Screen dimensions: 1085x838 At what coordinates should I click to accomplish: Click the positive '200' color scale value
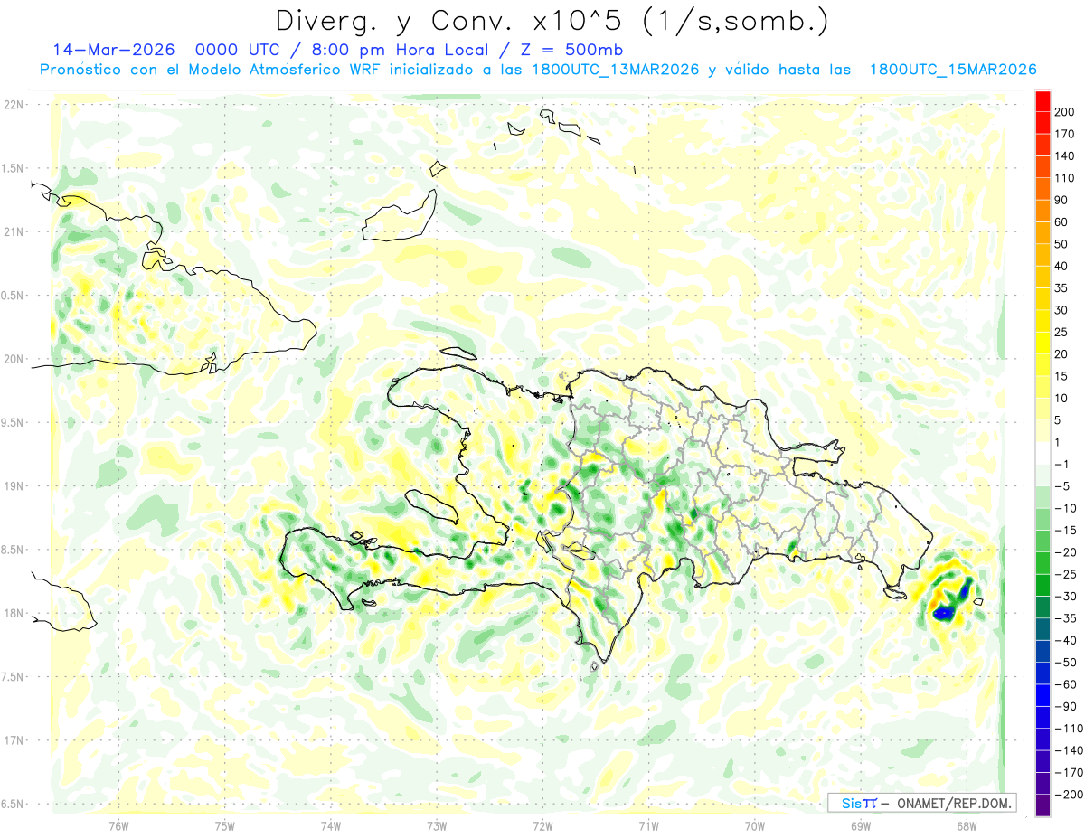coord(1064,111)
